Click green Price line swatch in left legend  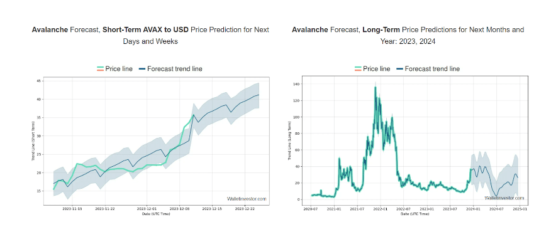(100, 68)
